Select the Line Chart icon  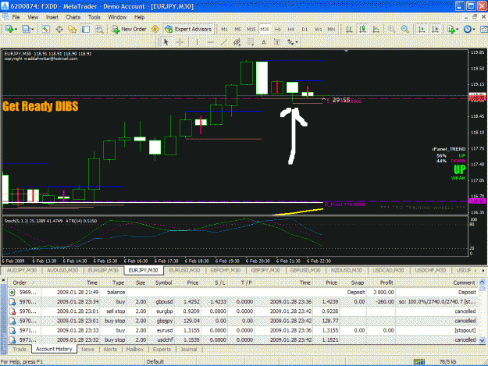pos(376,29)
